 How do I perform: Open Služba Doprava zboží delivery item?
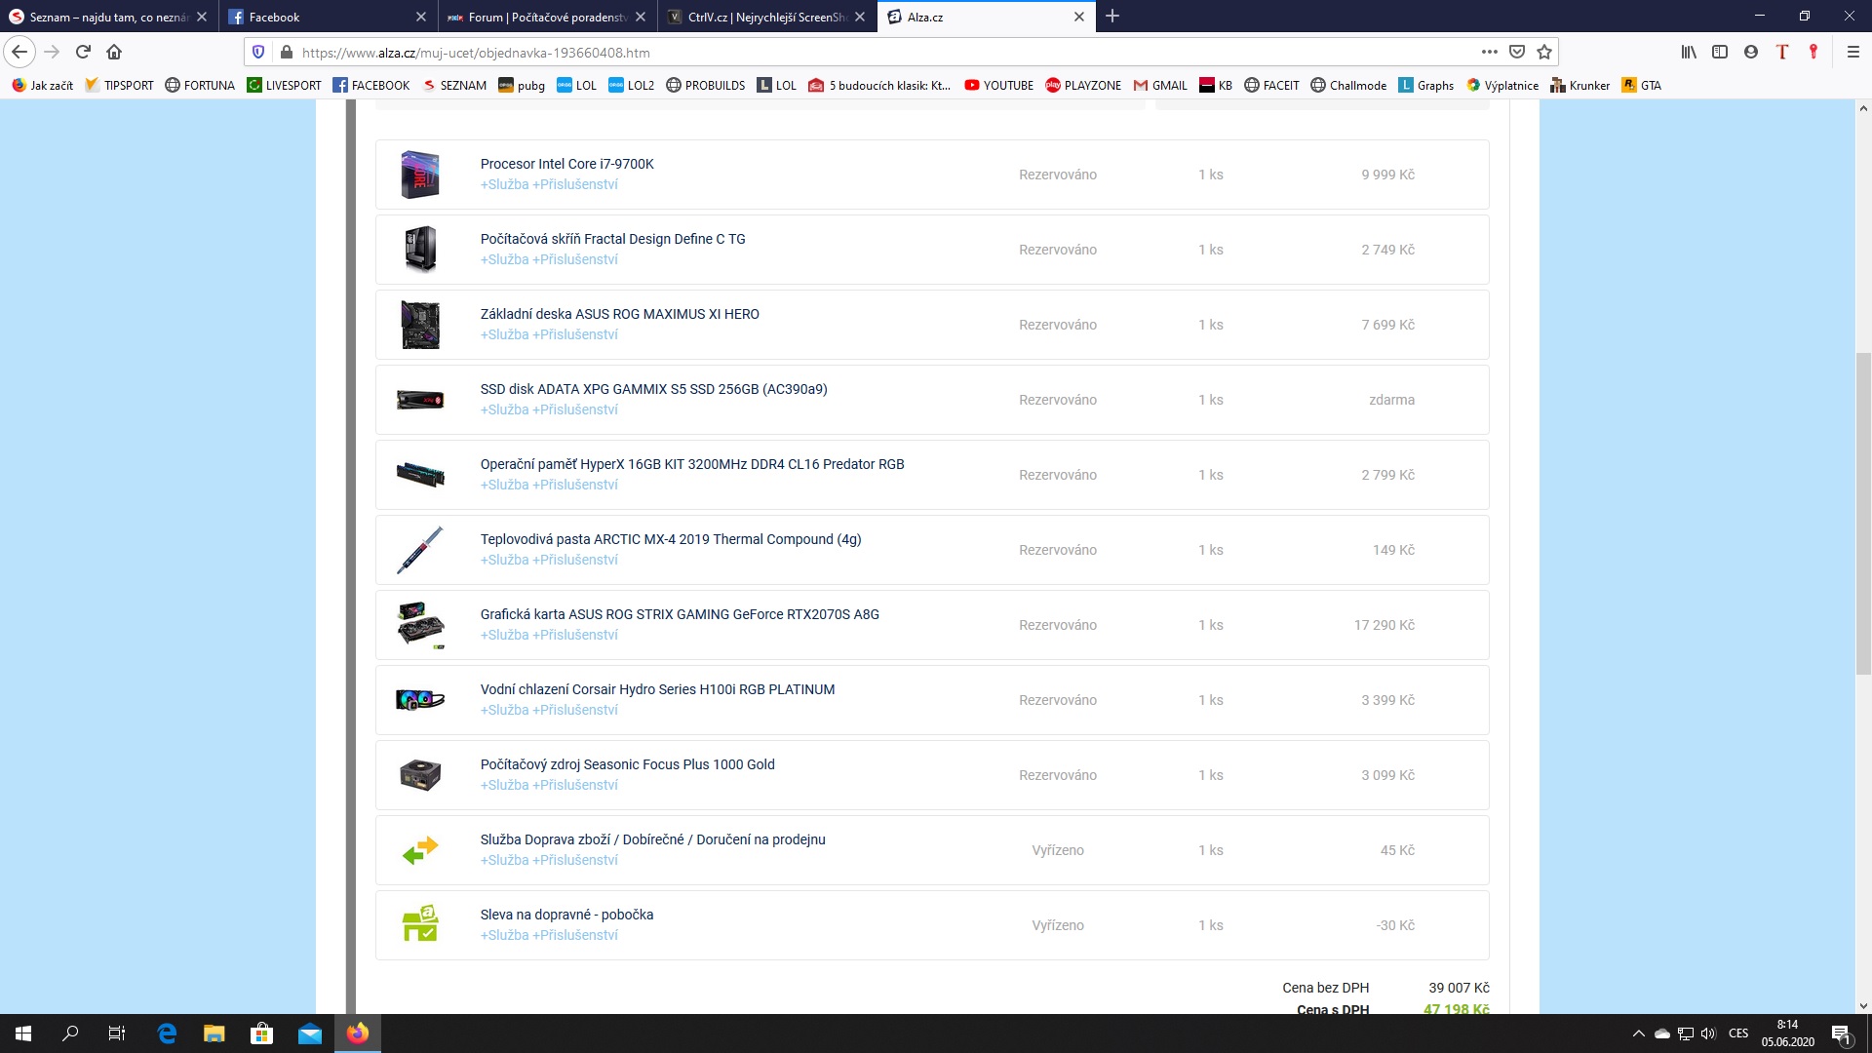coord(652,839)
